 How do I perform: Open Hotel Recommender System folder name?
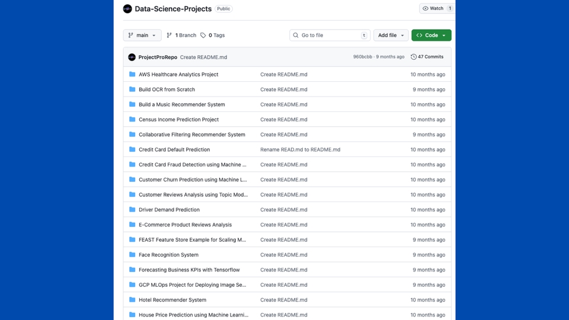(172, 300)
